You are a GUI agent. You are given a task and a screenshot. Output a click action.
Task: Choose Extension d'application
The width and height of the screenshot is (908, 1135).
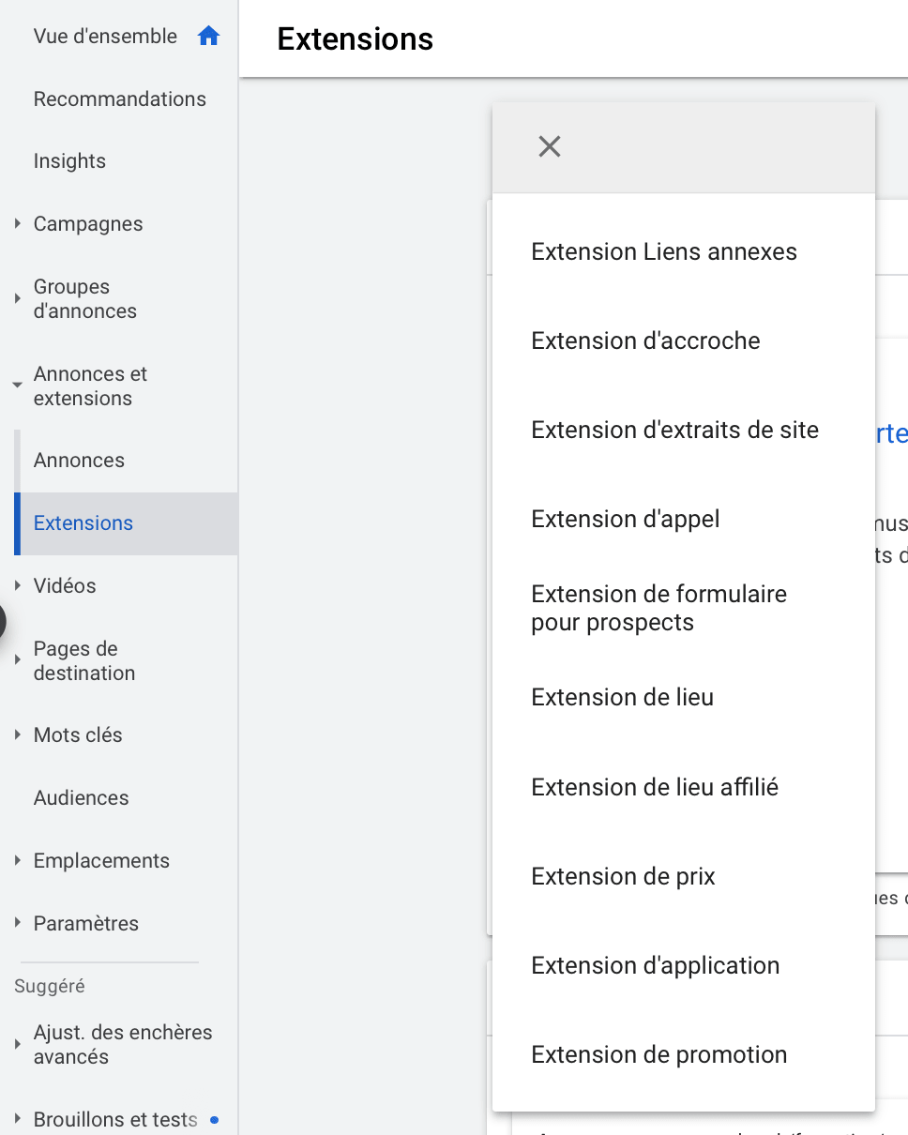point(684,965)
